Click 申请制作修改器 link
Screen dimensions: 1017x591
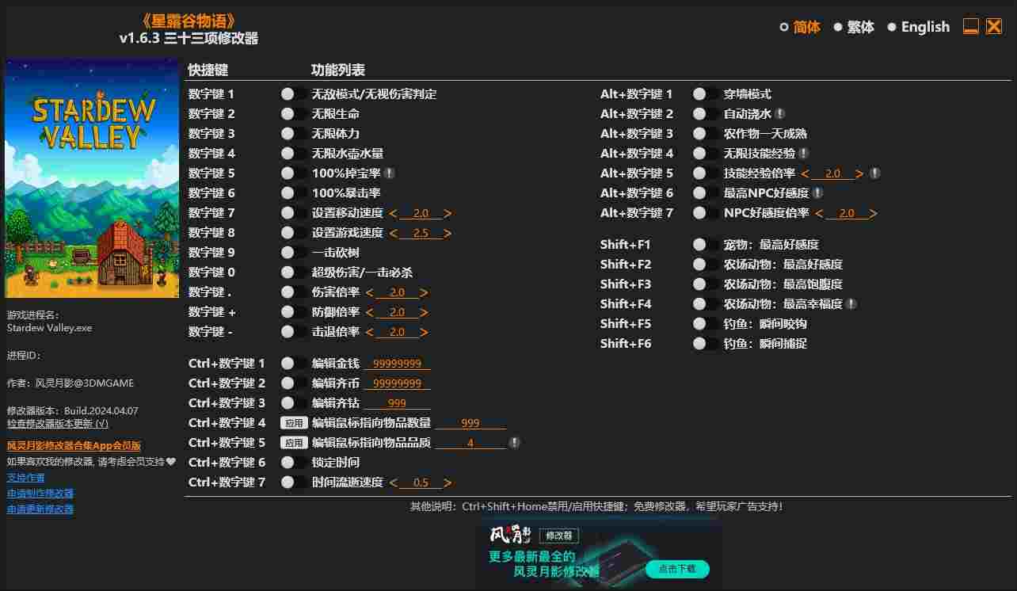[40, 494]
